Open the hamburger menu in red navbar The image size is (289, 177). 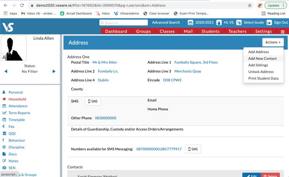click(283, 31)
